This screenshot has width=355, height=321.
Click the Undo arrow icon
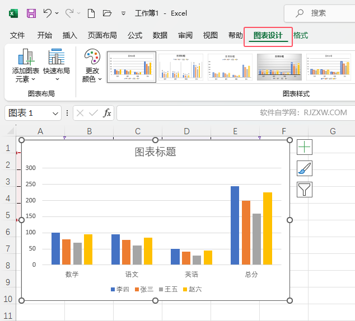(47, 13)
